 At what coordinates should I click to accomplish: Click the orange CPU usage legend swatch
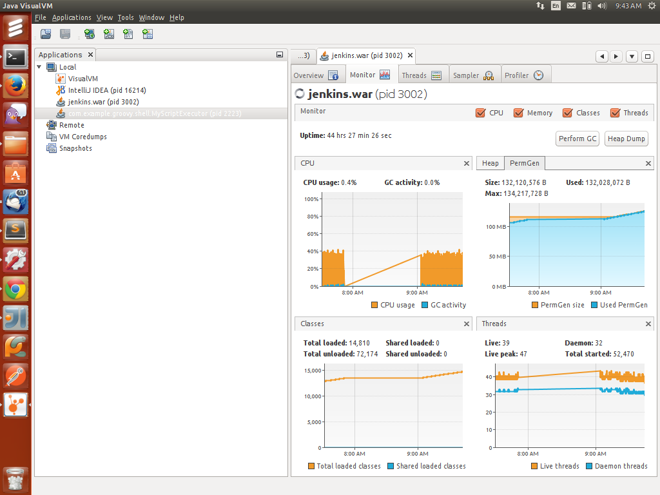click(374, 305)
